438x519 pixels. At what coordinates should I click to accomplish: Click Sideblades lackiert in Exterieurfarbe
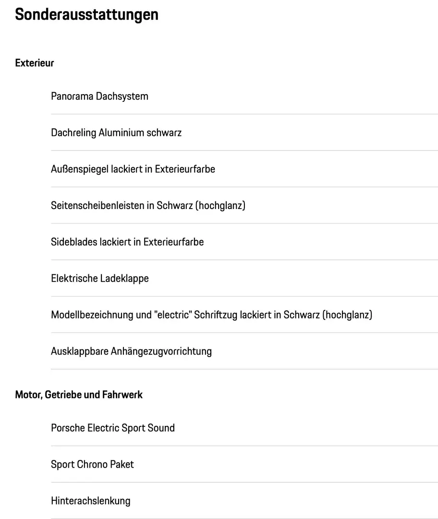[x=127, y=242]
